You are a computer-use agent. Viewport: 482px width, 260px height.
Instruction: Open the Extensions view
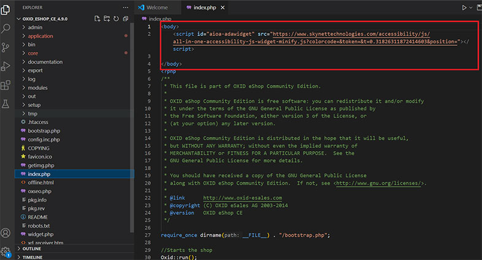pyautogui.click(x=7, y=85)
